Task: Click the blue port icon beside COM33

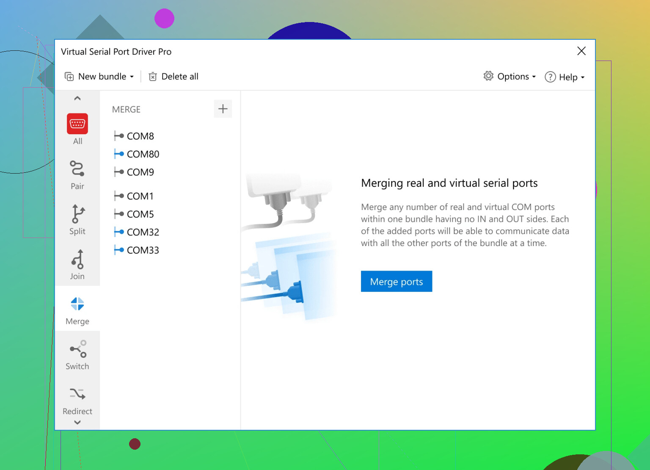Action: tap(119, 250)
